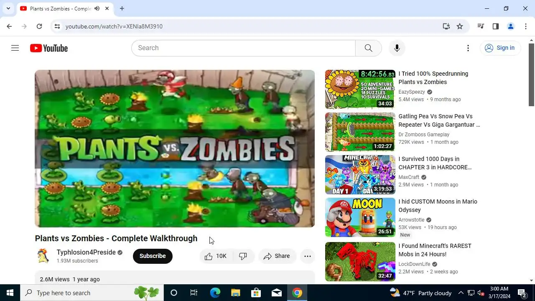
Task: Close the Plants vs Zombies tab
Action: coord(107,8)
